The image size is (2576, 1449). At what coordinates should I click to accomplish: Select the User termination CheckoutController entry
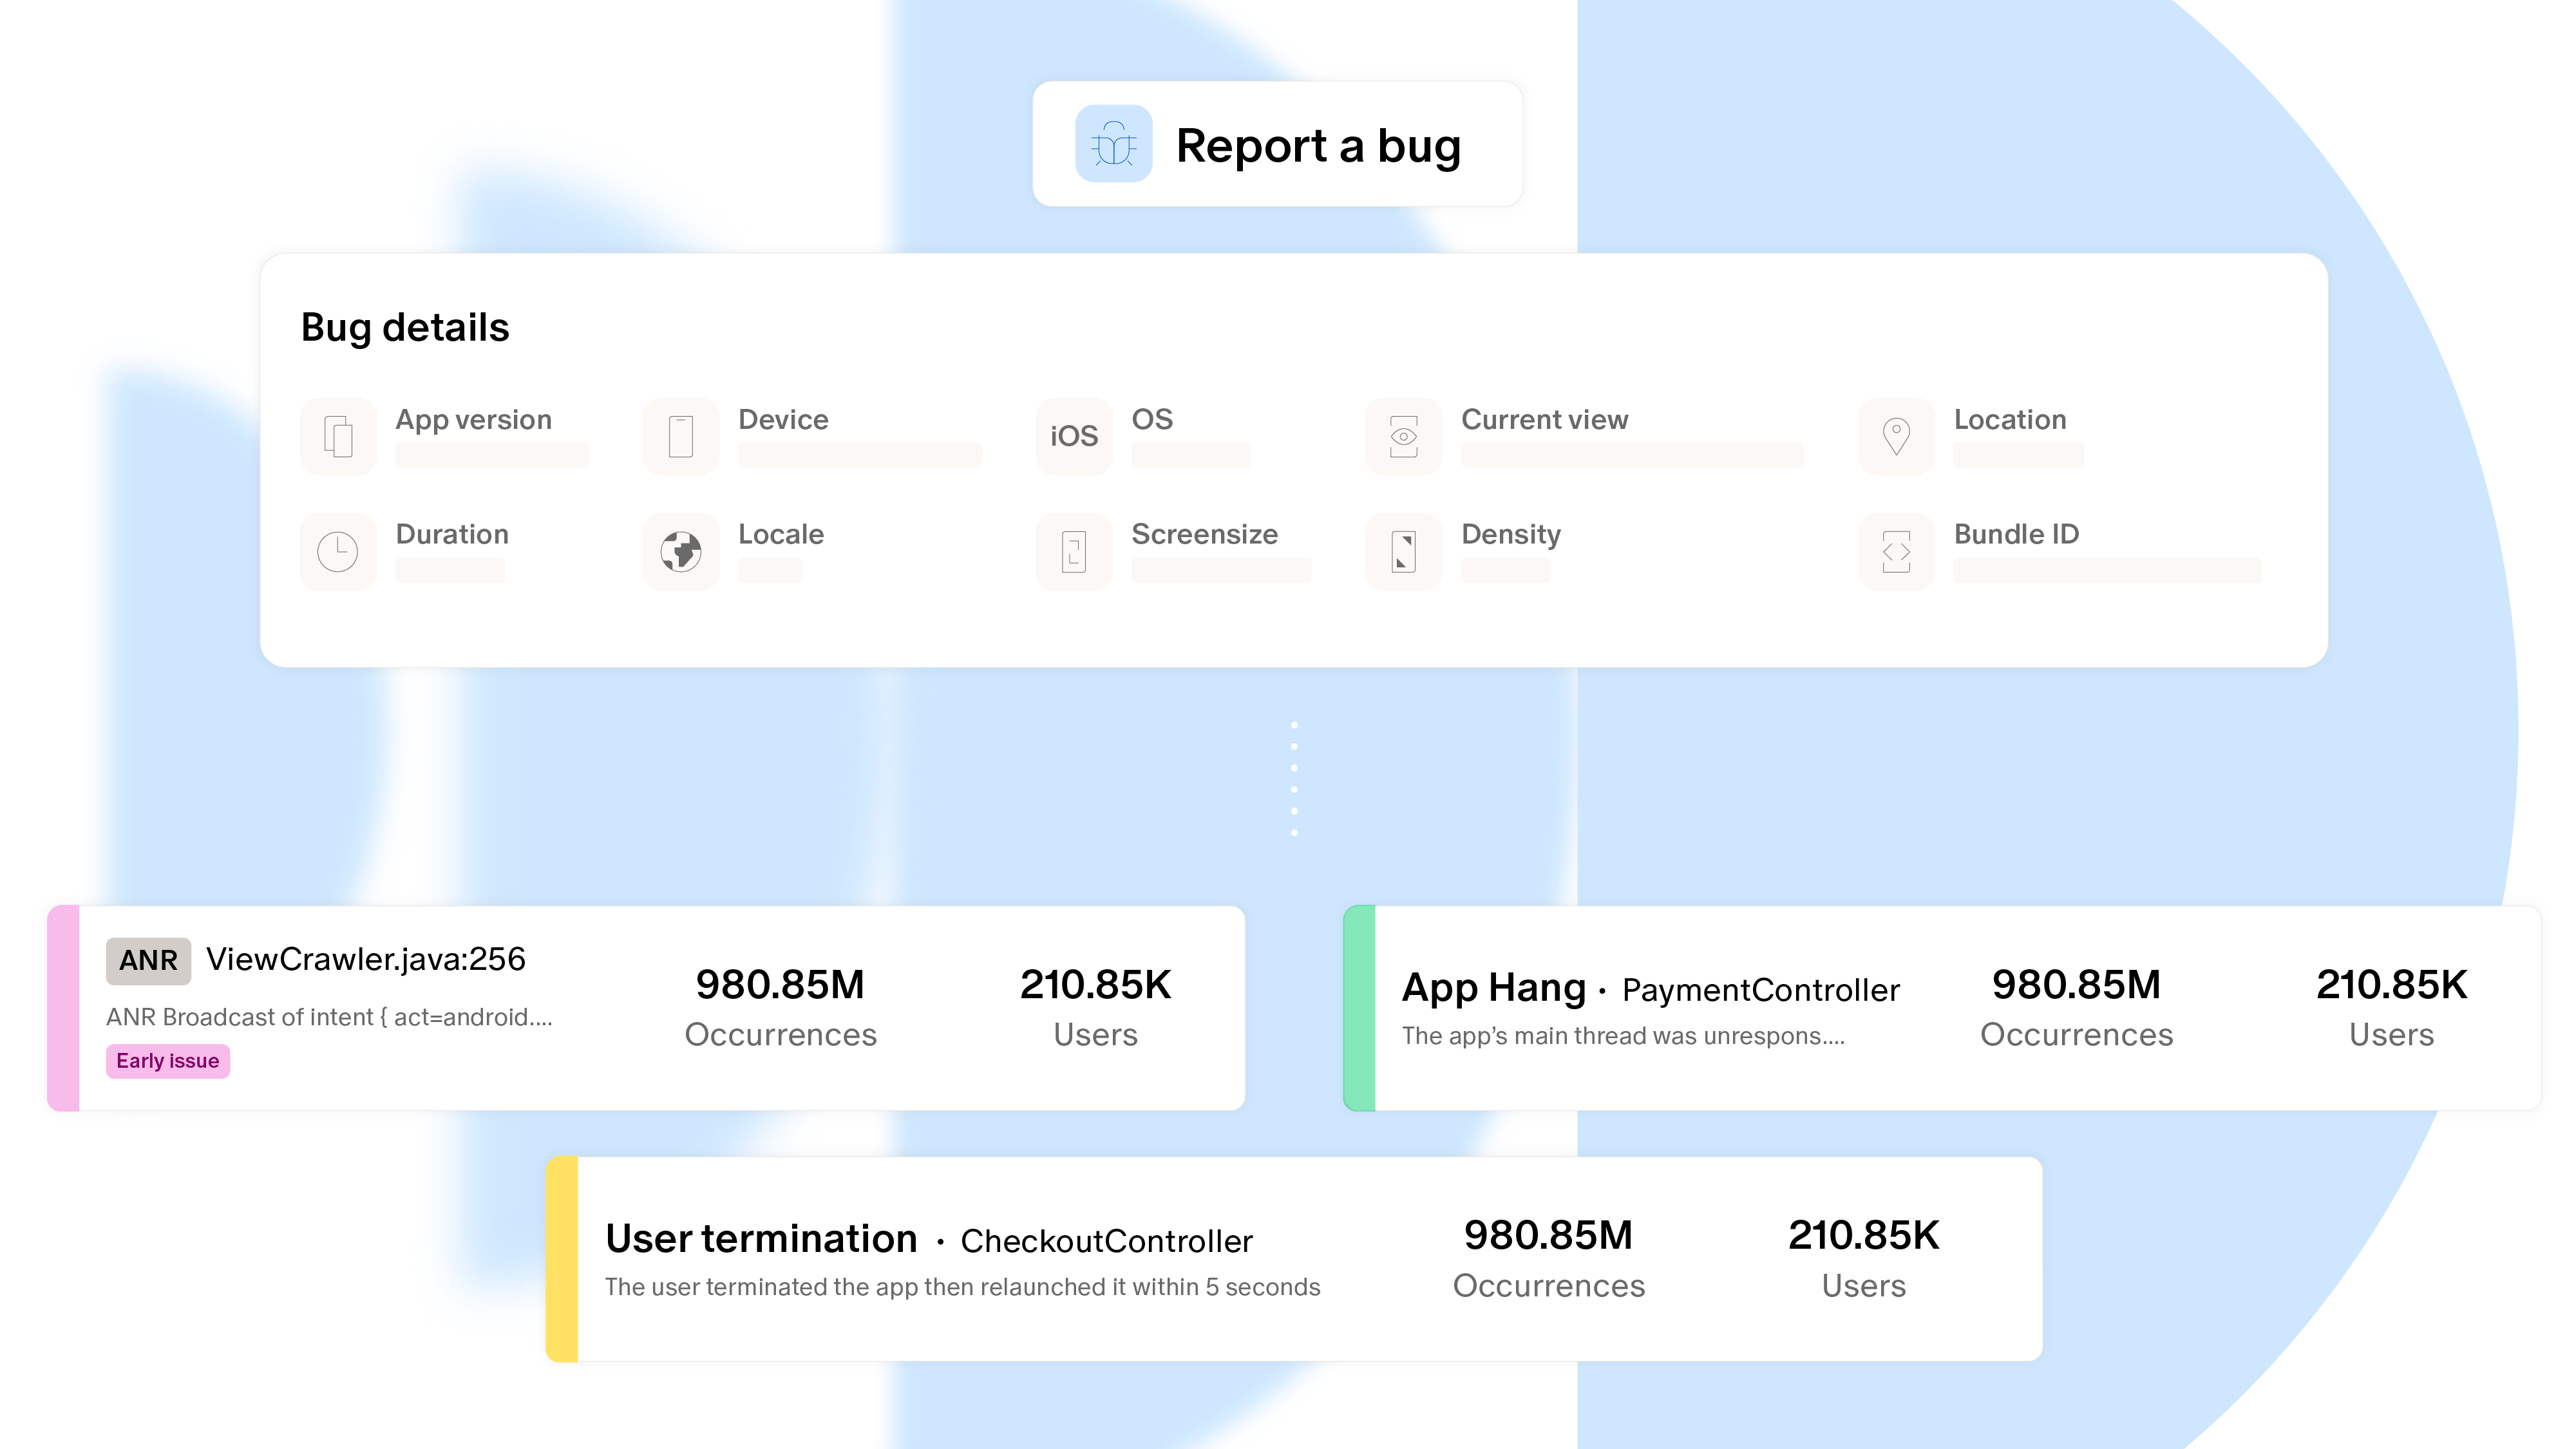click(x=928, y=1239)
